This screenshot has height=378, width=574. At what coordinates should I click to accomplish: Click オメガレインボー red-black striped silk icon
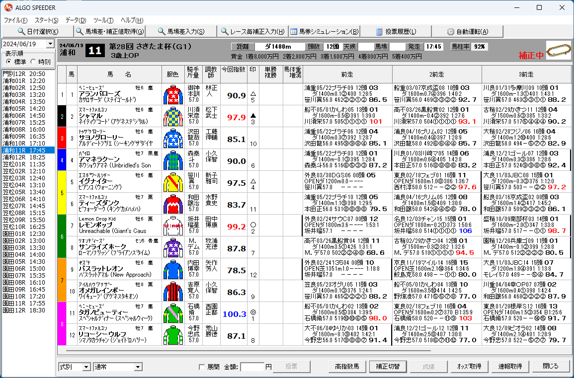pyautogui.click(x=173, y=291)
